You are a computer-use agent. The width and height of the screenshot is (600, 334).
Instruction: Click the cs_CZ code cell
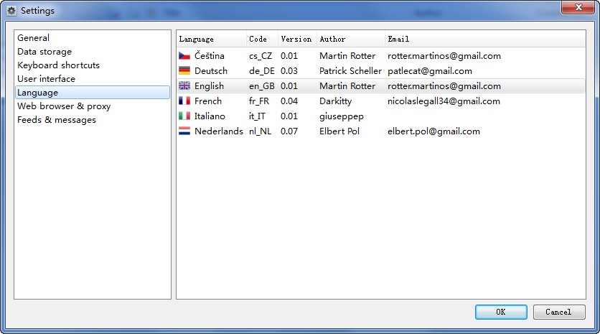261,56
